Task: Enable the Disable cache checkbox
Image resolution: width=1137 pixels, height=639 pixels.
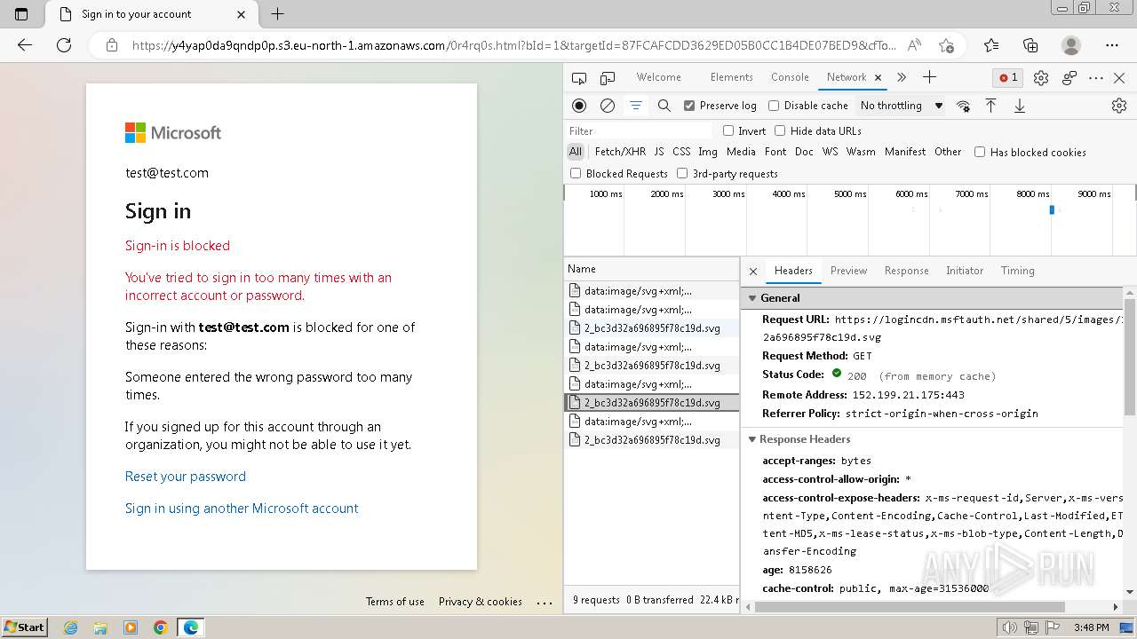Action: [774, 106]
